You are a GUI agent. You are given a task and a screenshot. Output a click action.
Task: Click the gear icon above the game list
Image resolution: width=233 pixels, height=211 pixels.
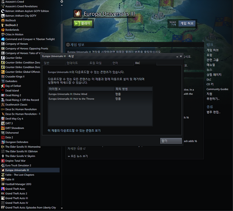coord(62,2)
